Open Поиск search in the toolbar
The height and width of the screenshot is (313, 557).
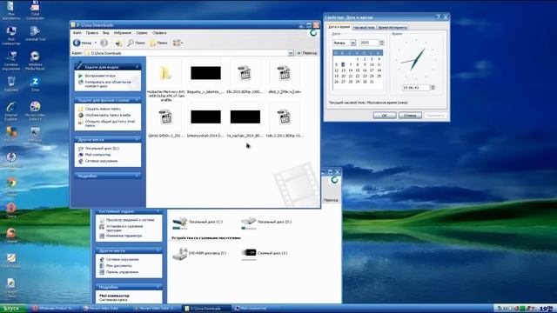137,43
